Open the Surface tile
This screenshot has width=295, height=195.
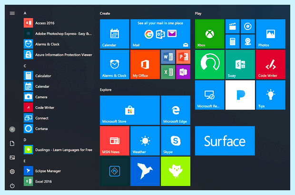tap(225, 141)
